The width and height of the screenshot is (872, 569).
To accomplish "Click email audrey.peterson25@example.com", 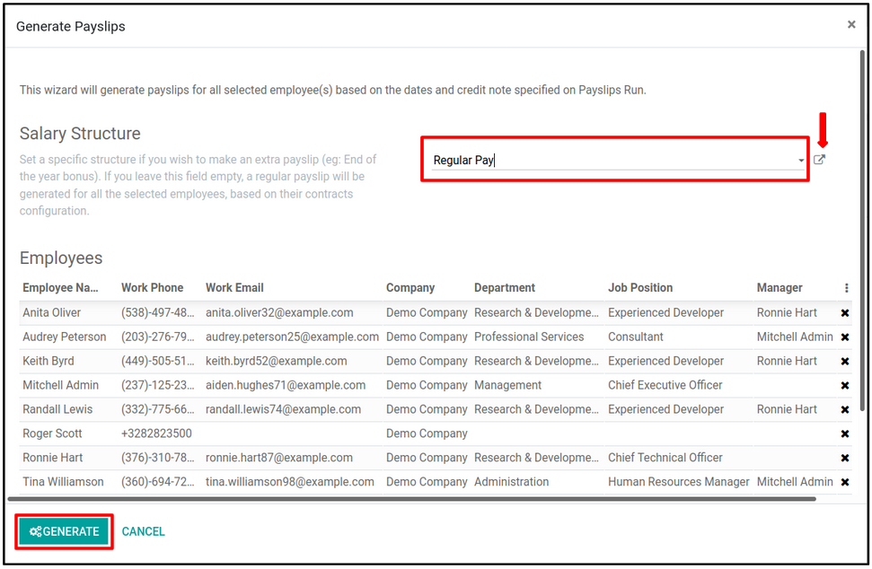I will 292,337.
